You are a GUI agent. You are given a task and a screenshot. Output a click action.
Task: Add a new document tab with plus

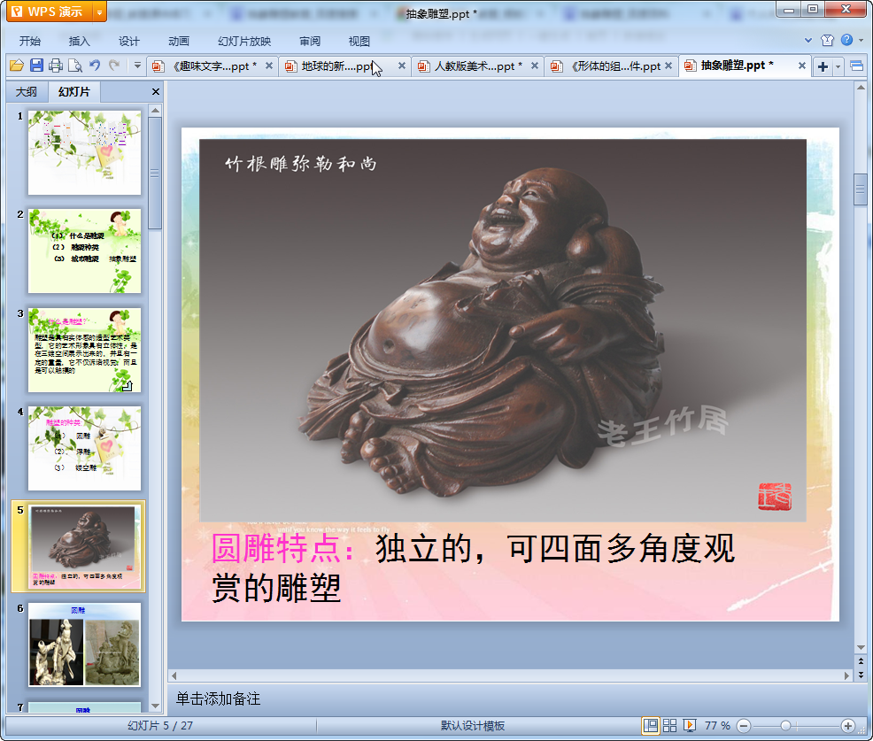point(823,66)
